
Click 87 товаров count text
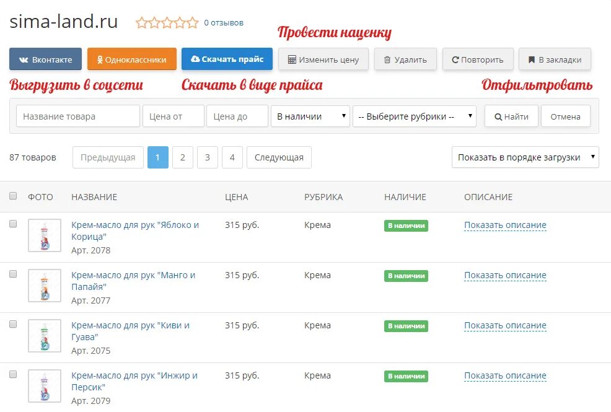33,157
